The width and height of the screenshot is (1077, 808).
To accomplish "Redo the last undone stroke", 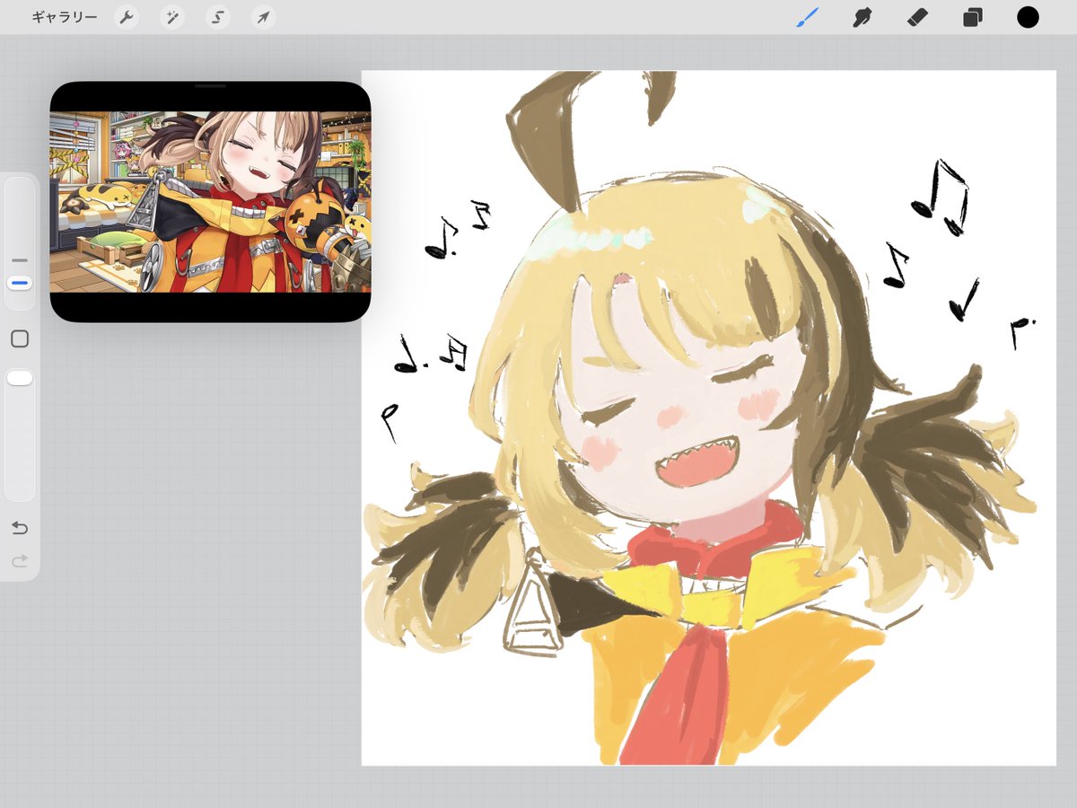I will coord(20,561).
